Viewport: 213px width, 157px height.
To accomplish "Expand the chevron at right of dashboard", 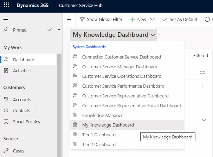I will coord(204,120).
